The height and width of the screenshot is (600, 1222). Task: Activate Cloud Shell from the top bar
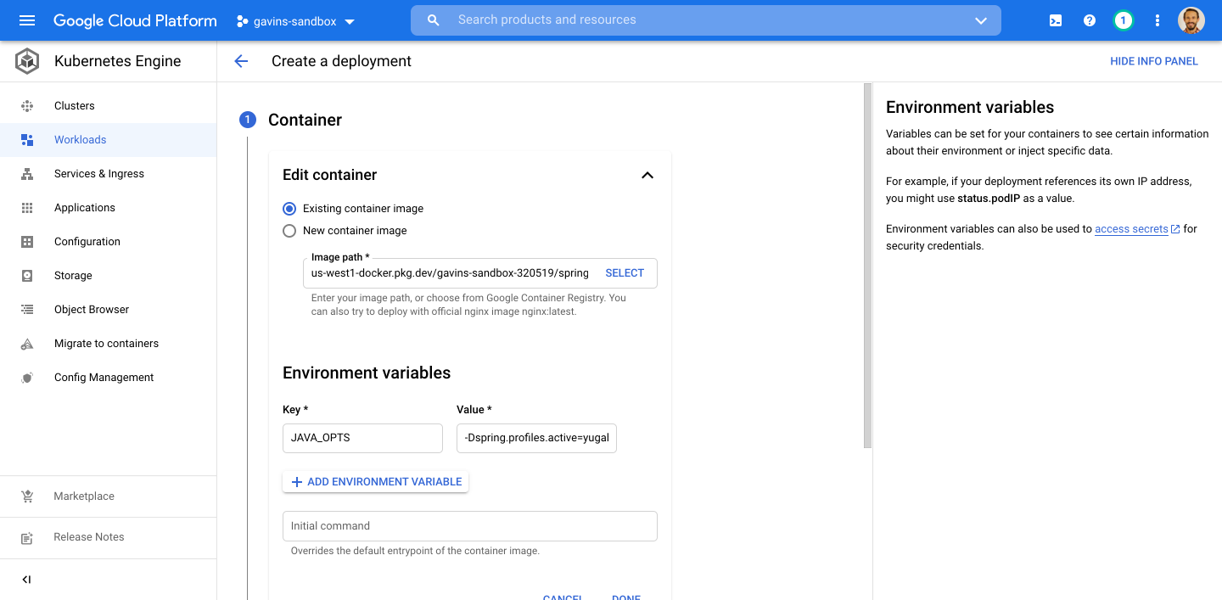point(1055,20)
